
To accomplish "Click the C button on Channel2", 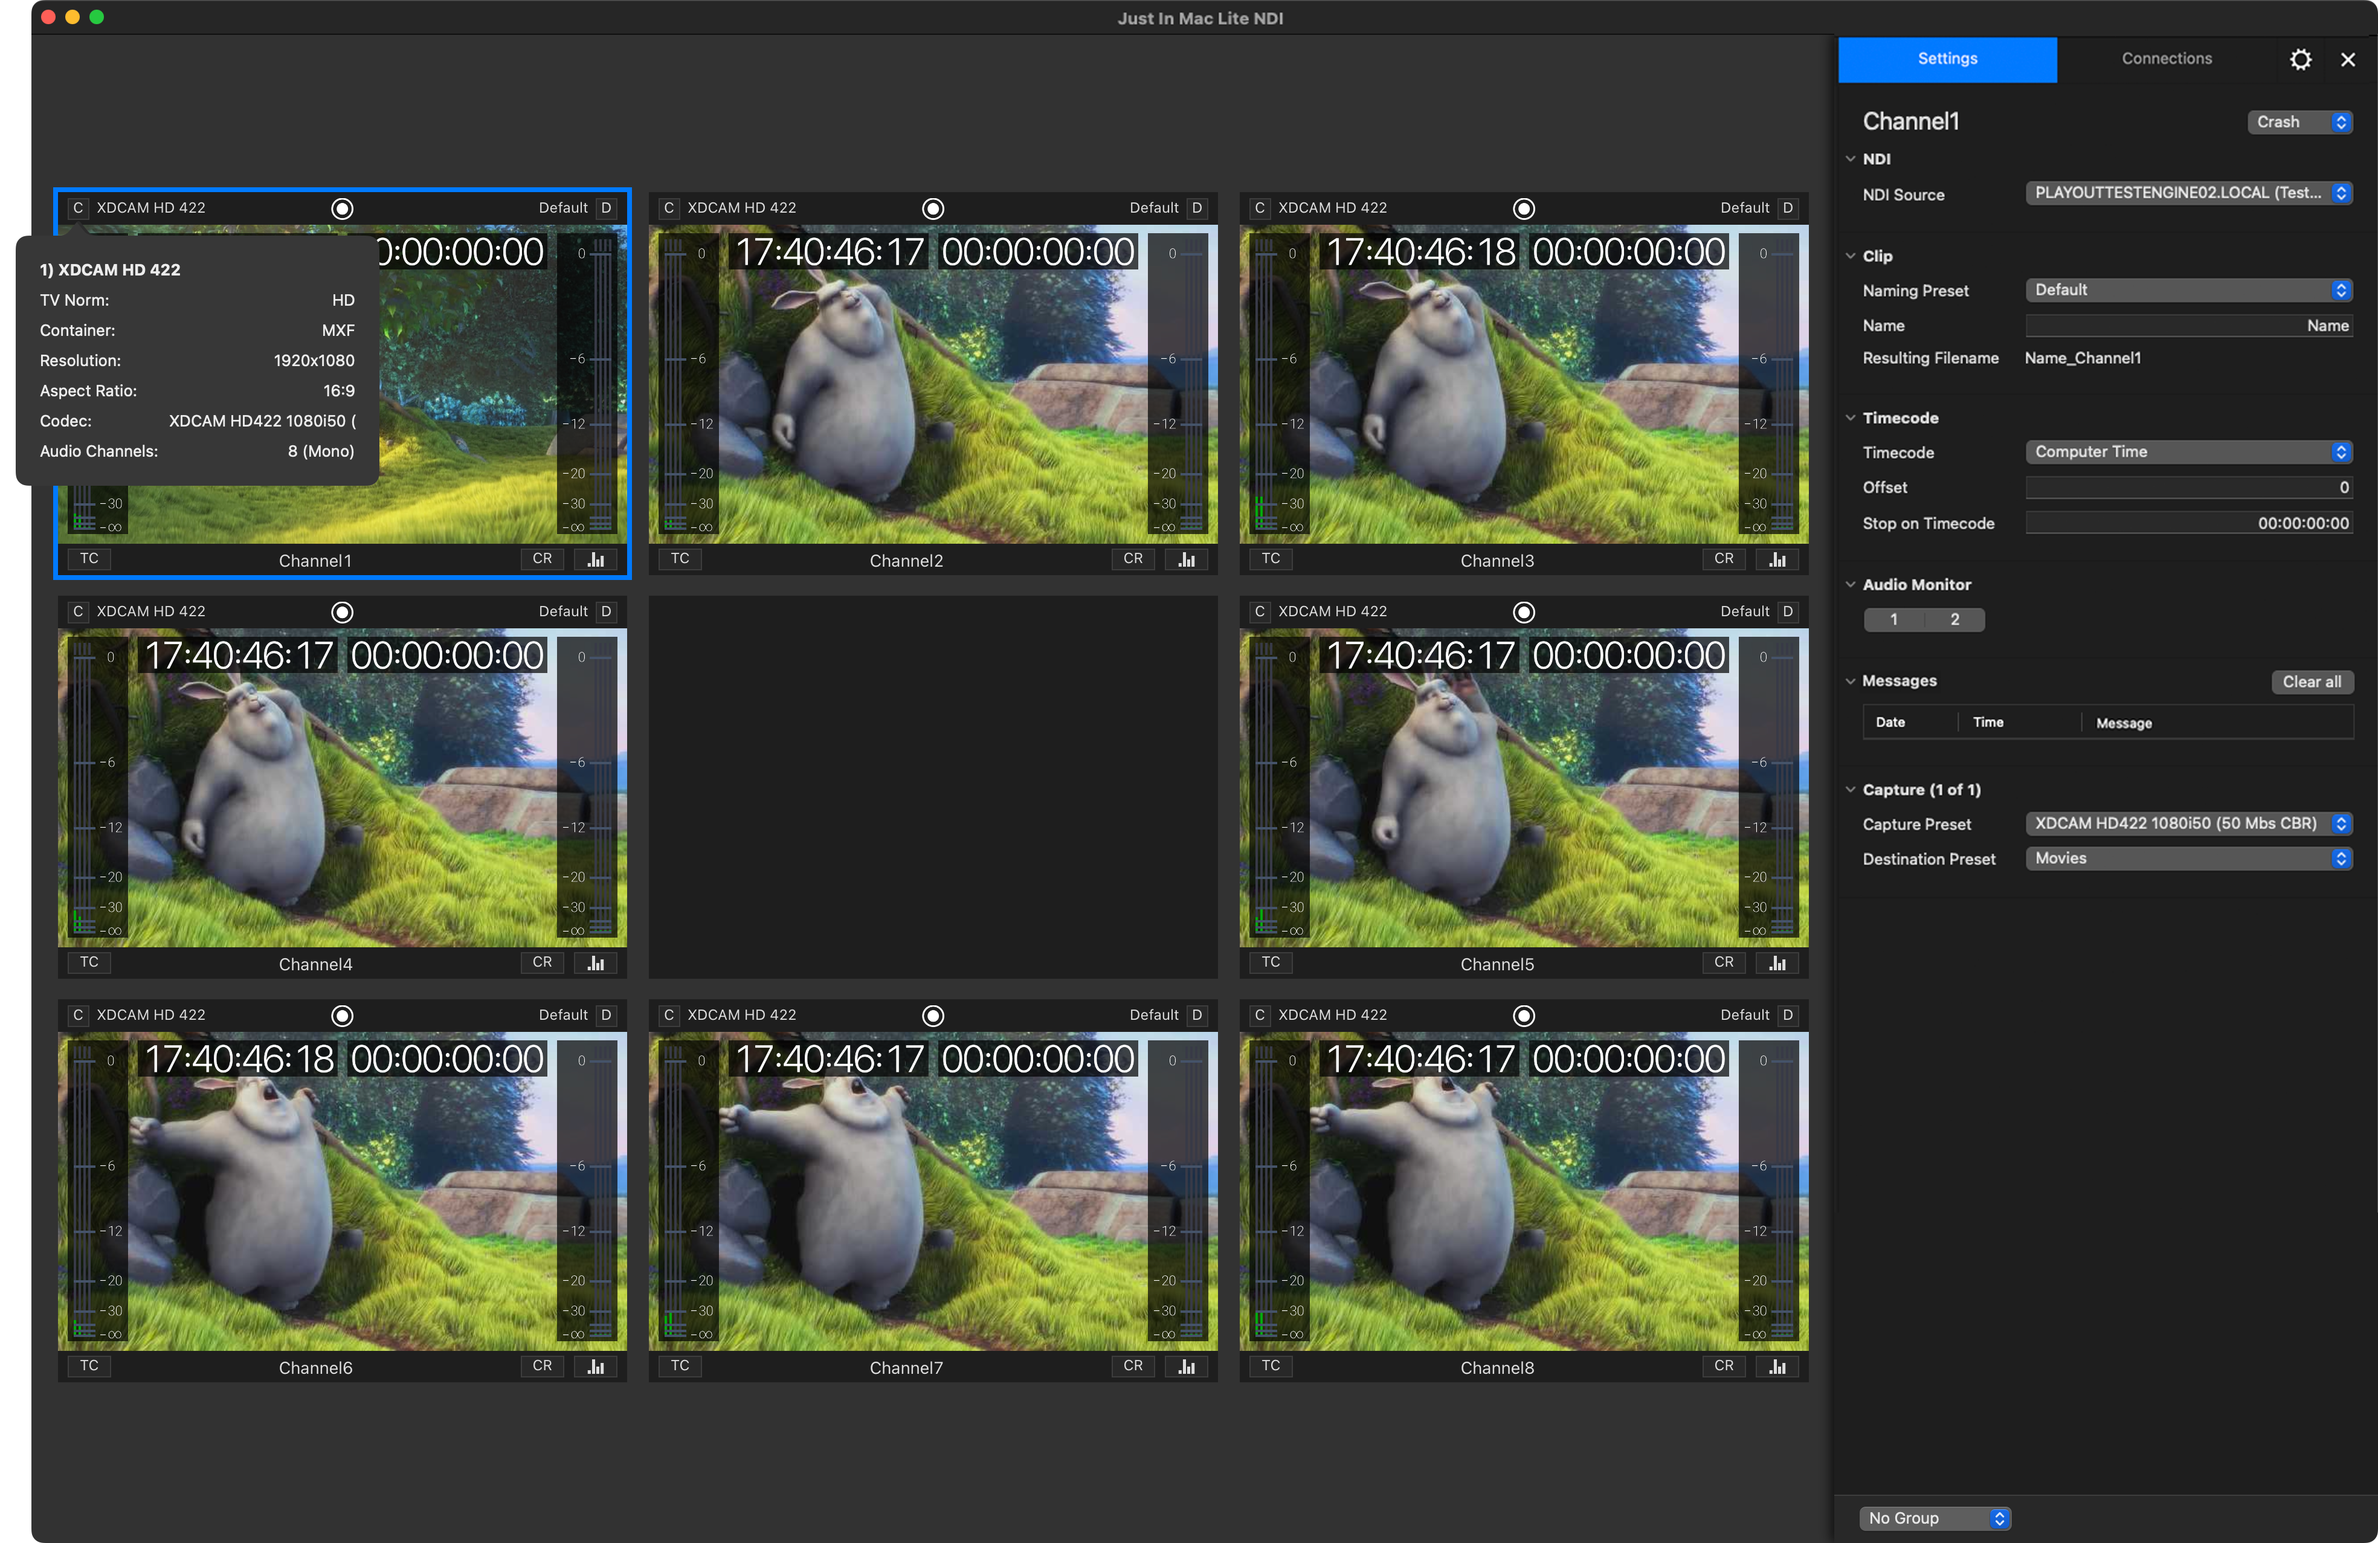I will [x=668, y=208].
